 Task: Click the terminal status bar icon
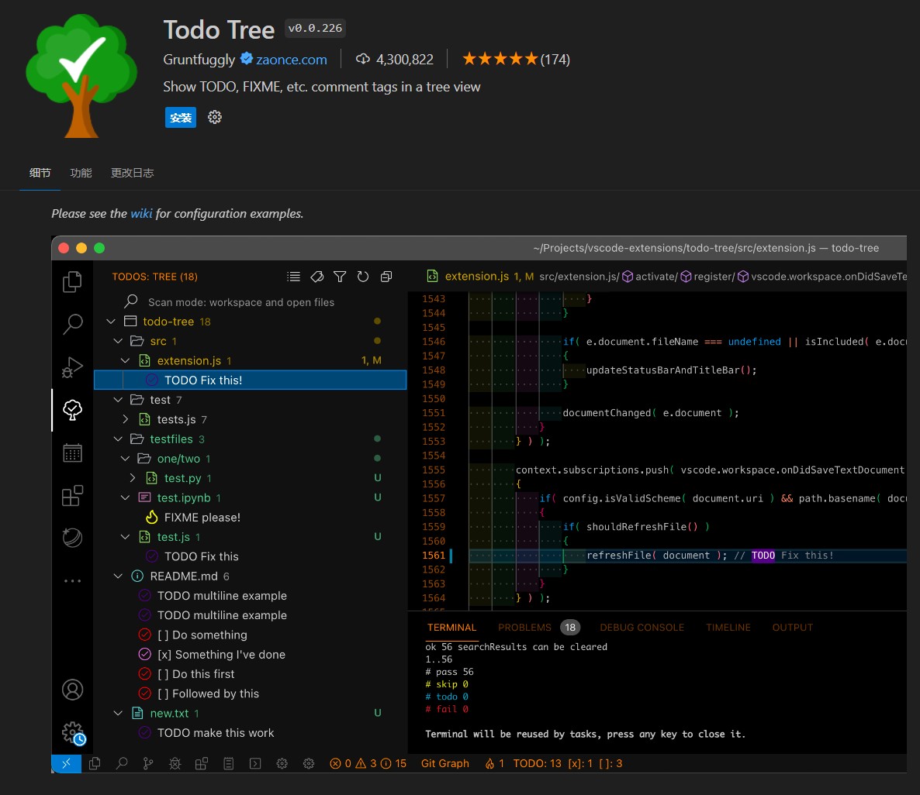[x=255, y=763]
